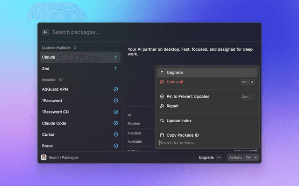Viewport: 299px width, 186px height.
Task: Click the installed checkmark beside Claude Code
Action: 115,123
